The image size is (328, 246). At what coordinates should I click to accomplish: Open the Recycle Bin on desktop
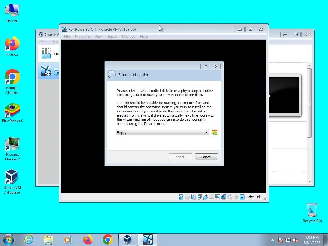(312, 213)
